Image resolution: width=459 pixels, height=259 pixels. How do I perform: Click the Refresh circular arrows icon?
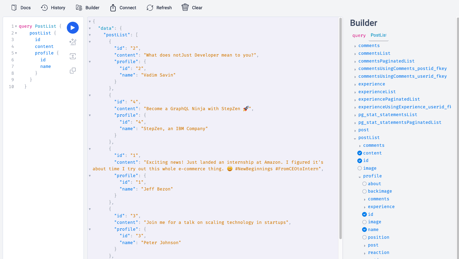[150, 8]
